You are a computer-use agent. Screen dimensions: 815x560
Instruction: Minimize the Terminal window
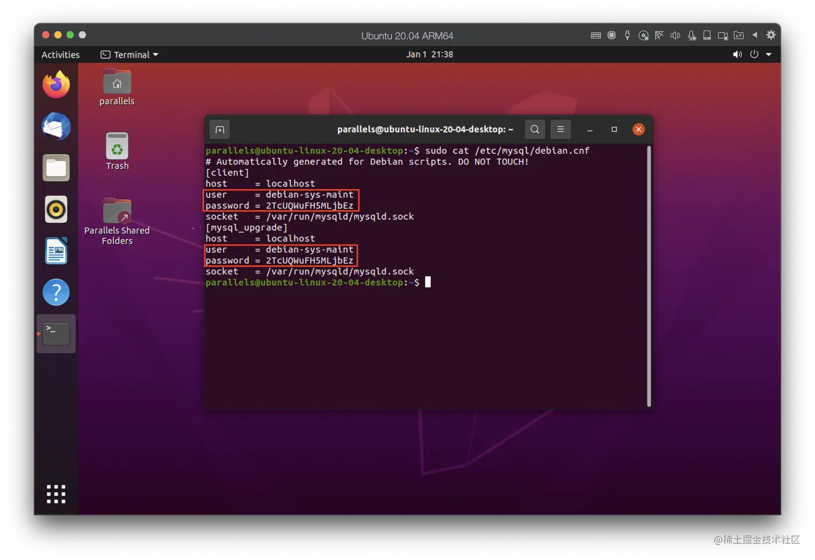(590, 129)
